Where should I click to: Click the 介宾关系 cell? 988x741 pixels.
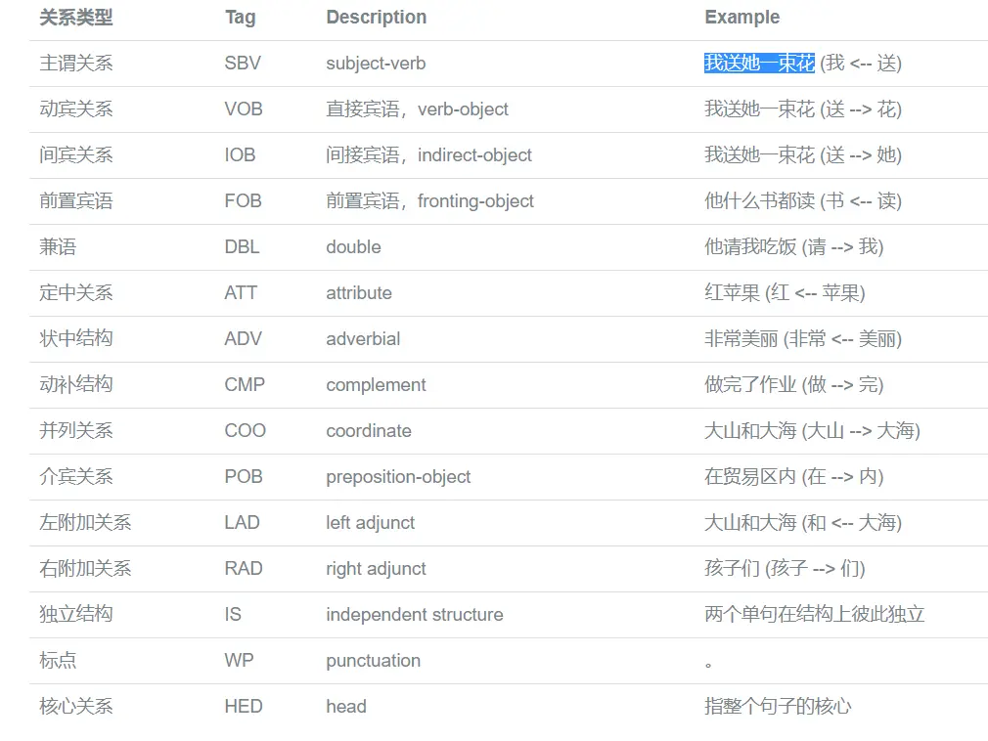point(75,477)
